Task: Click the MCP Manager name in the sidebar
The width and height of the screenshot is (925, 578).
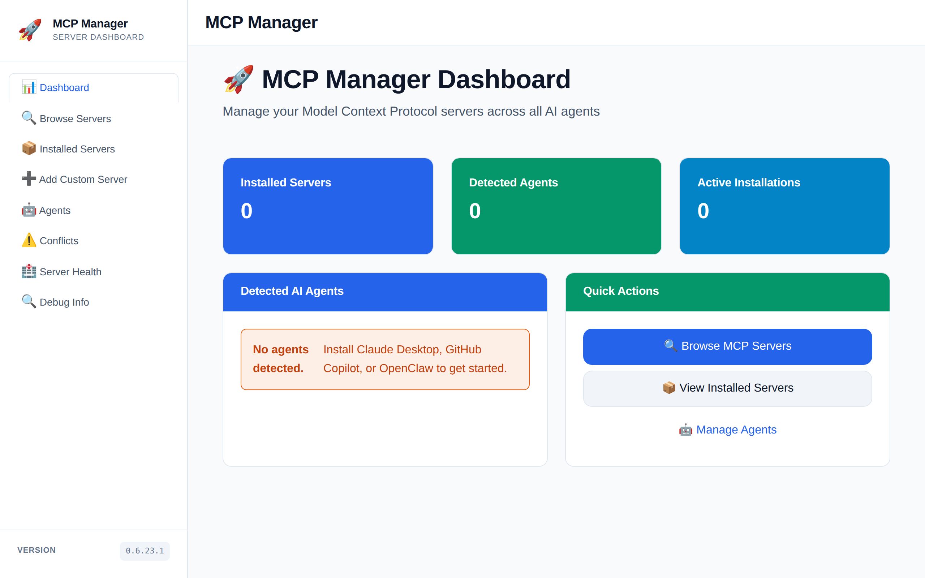Action: coord(90,24)
